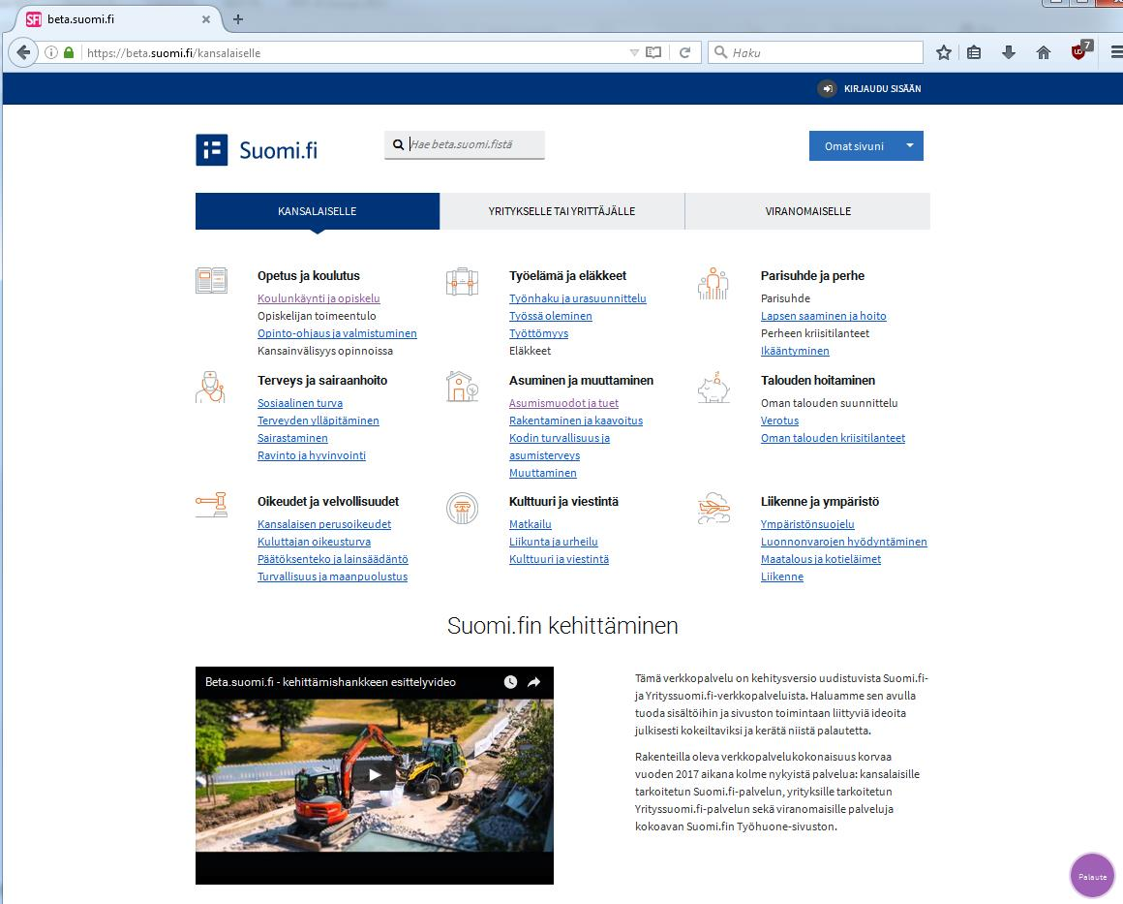1123x904 pixels.
Task: Click the Oikeudet ja velvollisuudet gavel icon
Action: click(211, 505)
